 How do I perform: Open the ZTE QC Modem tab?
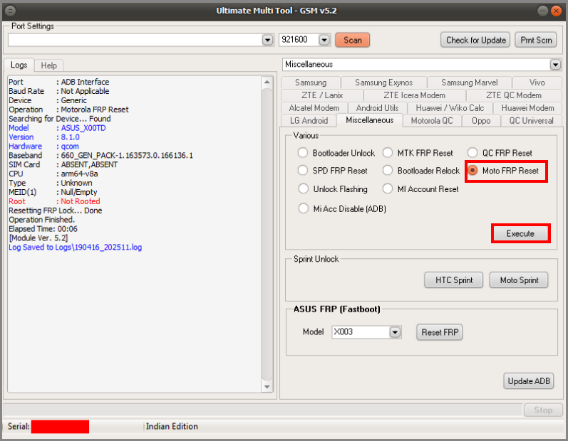point(514,95)
